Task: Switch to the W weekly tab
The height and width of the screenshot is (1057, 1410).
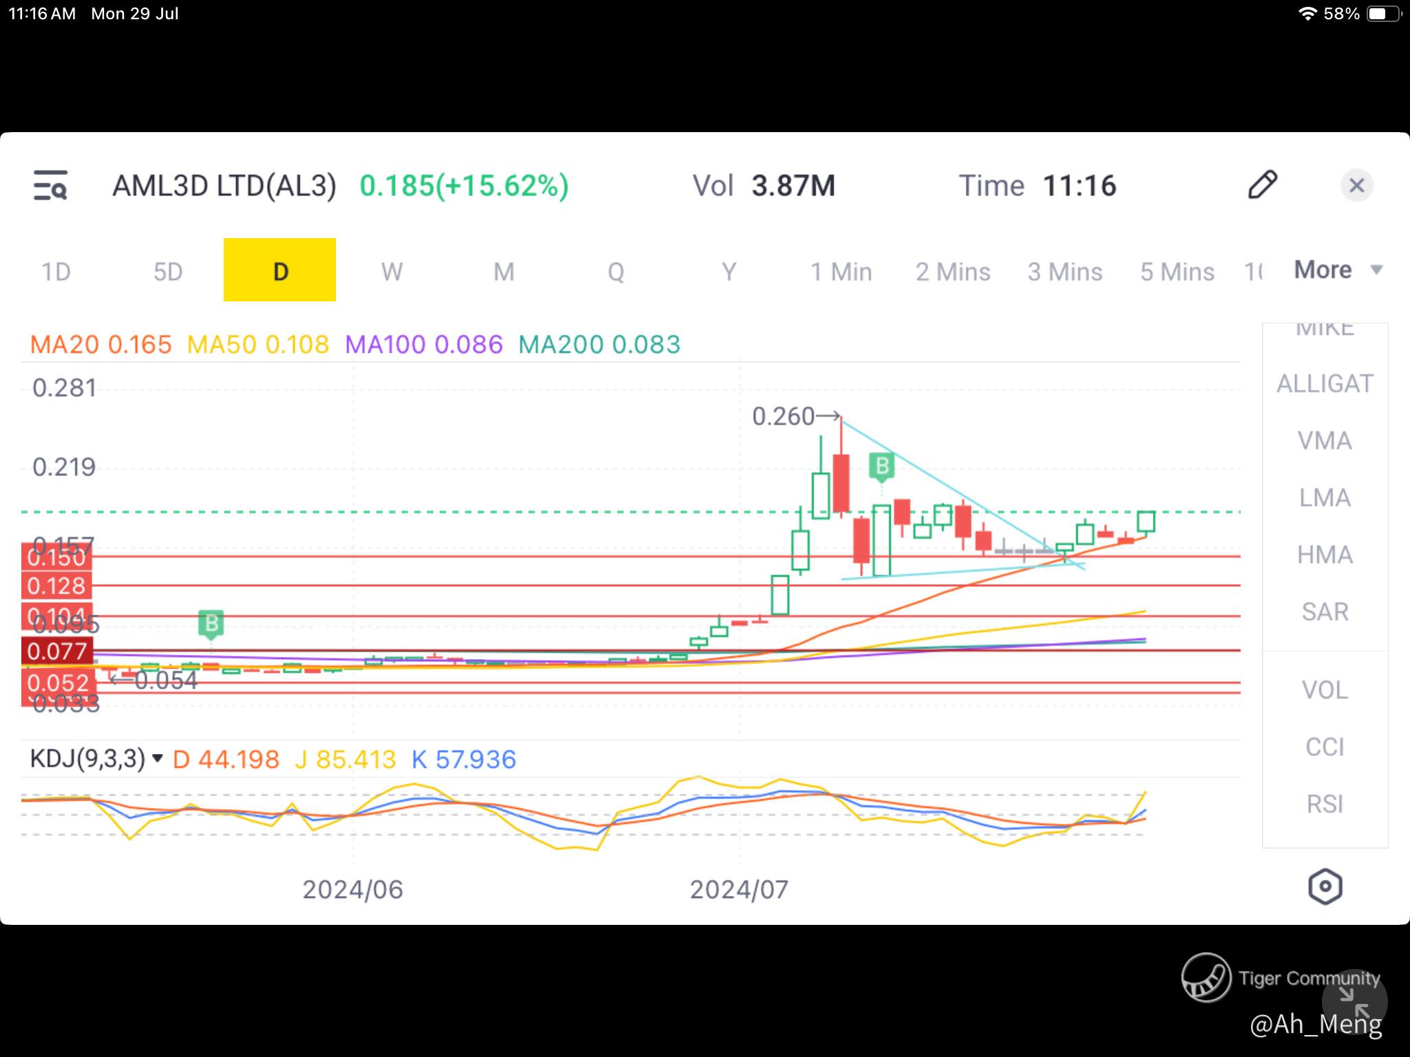Action: pos(392,271)
